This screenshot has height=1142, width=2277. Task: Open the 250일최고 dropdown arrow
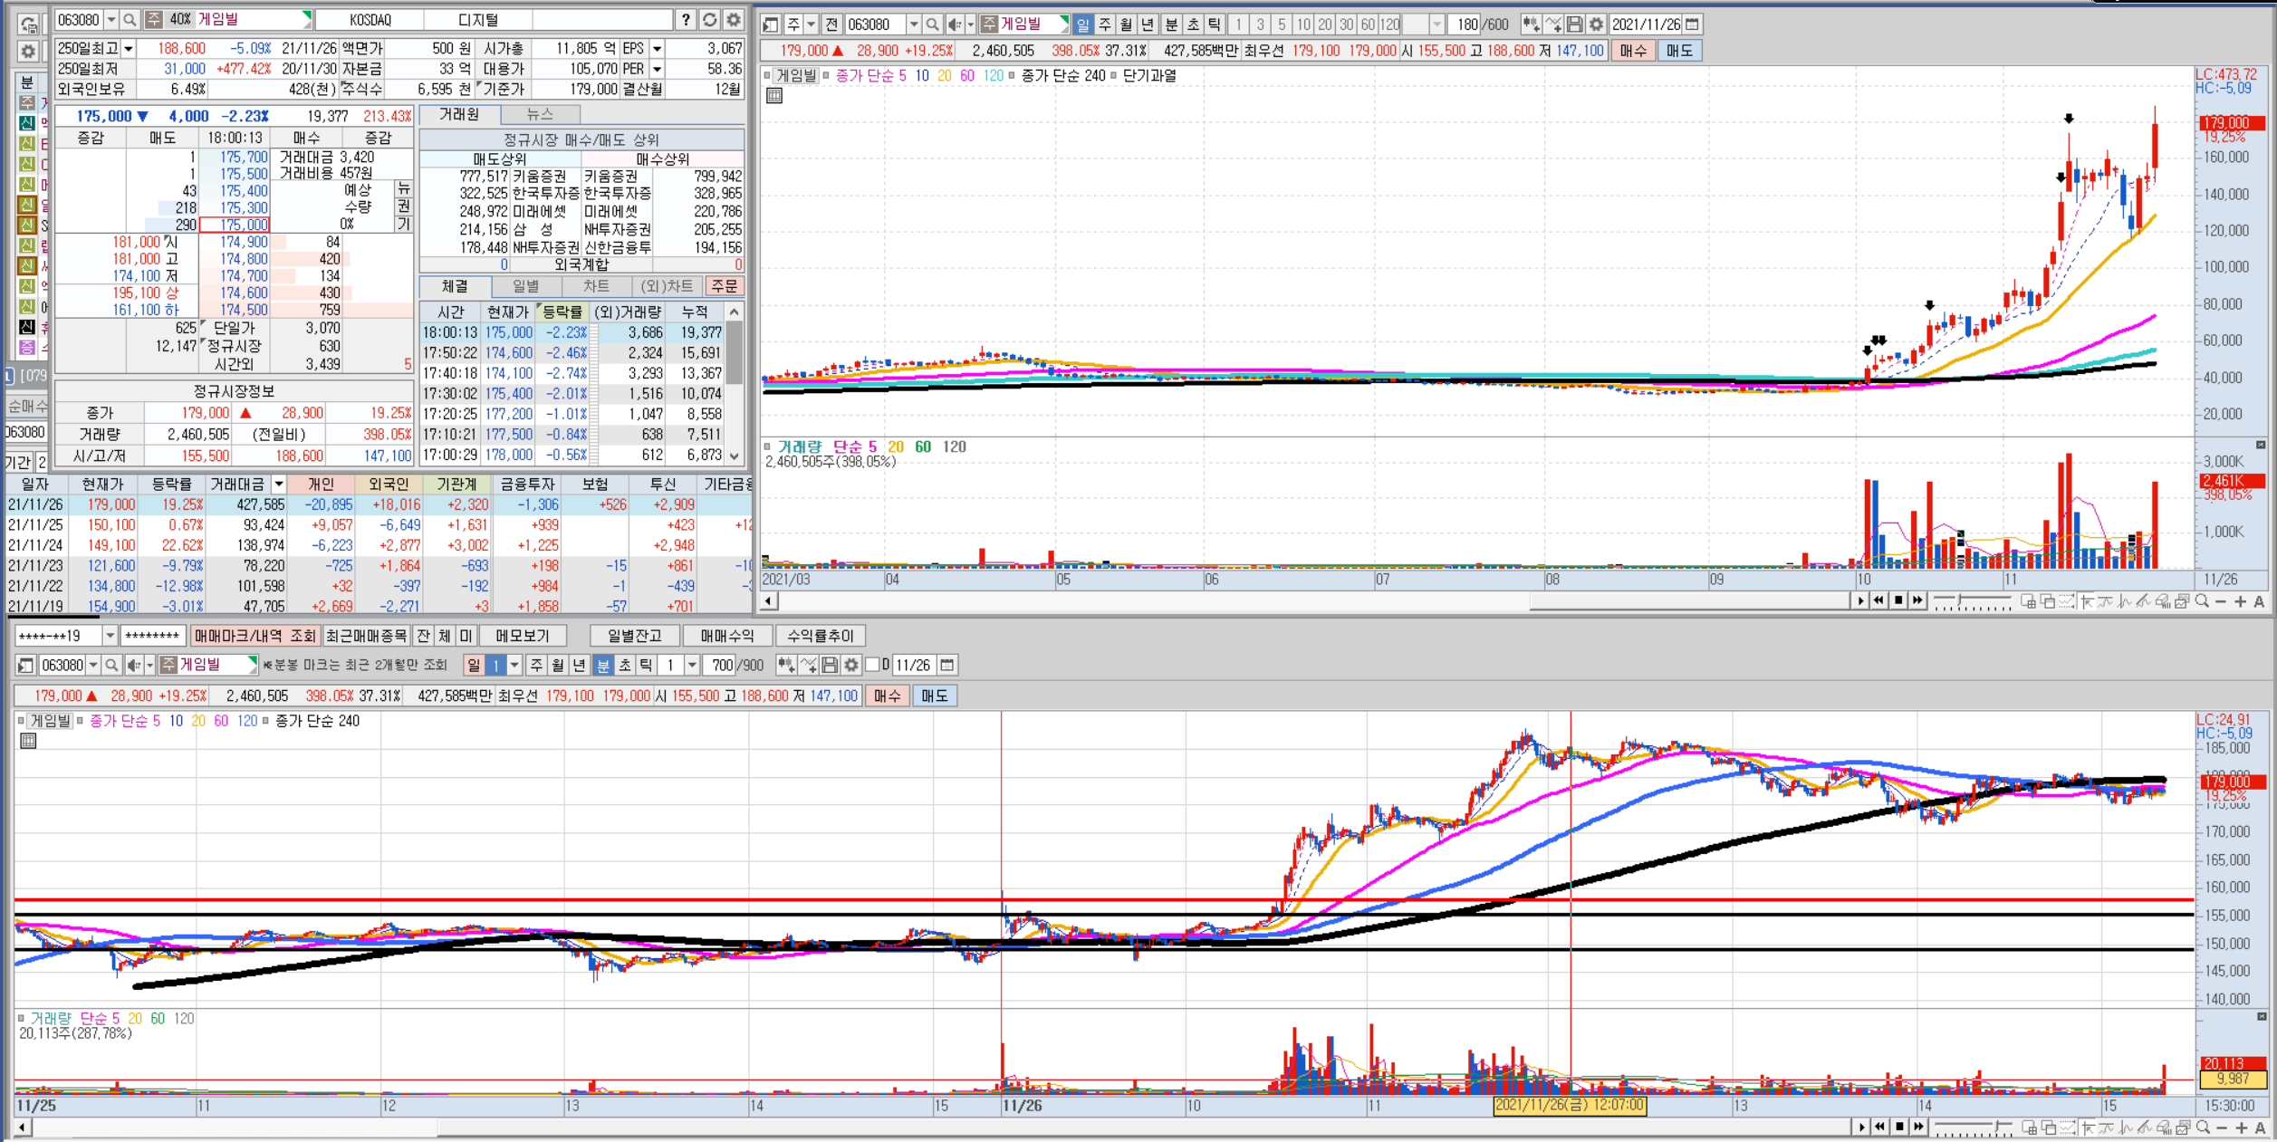129,48
